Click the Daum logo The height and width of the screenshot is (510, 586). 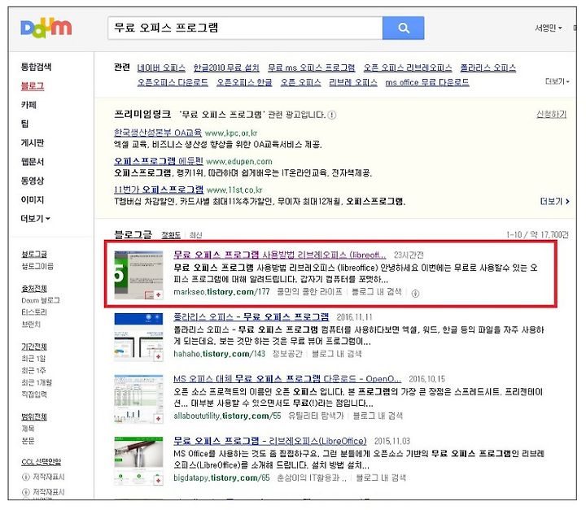46,28
